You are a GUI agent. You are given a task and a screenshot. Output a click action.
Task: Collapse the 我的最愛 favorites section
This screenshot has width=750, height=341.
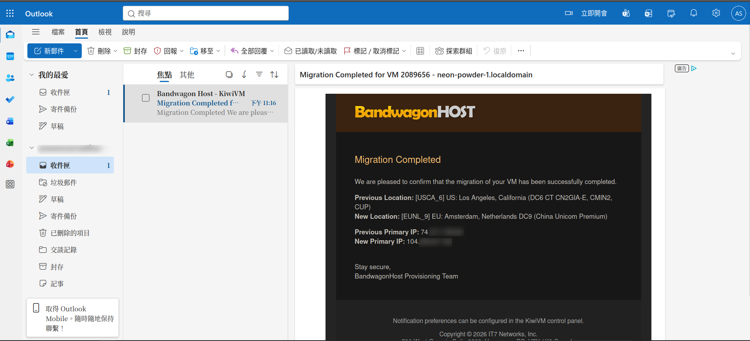pos(32,75)
